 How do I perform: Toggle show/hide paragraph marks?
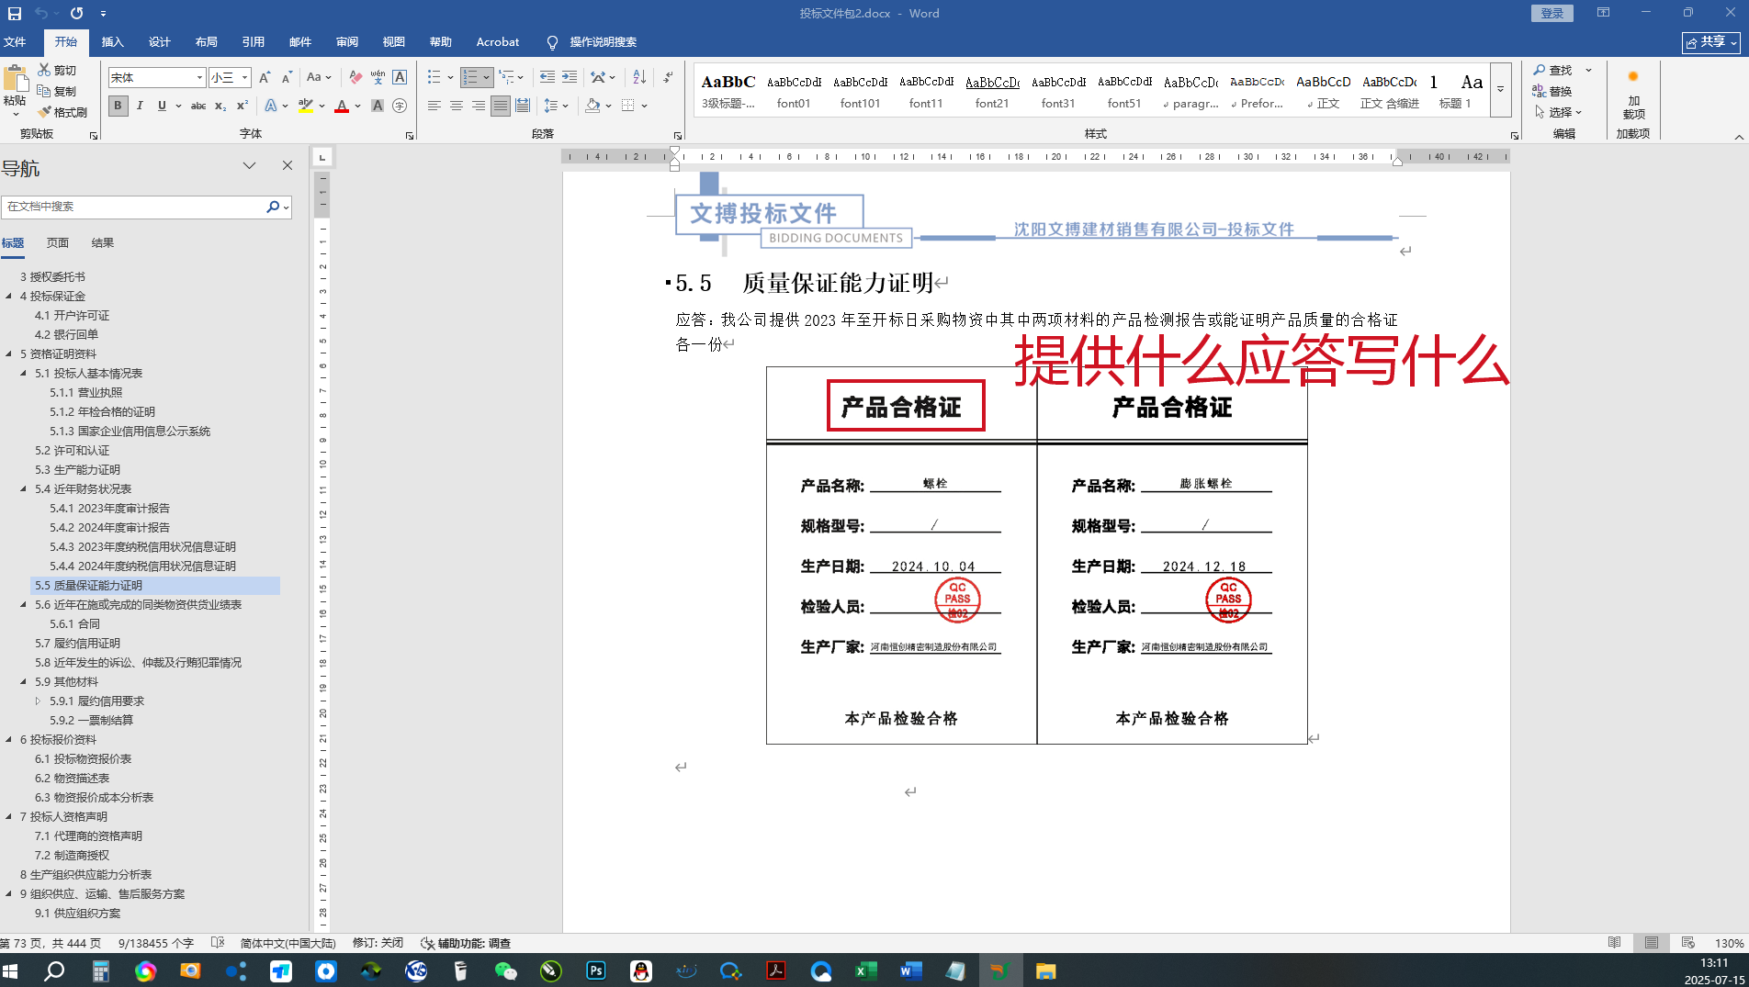[668, 78]
